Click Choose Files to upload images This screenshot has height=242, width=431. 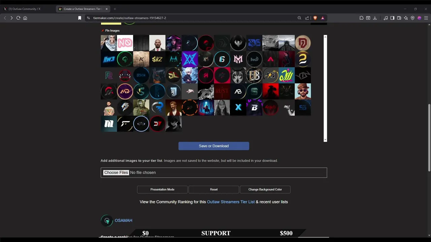point(116,172)
